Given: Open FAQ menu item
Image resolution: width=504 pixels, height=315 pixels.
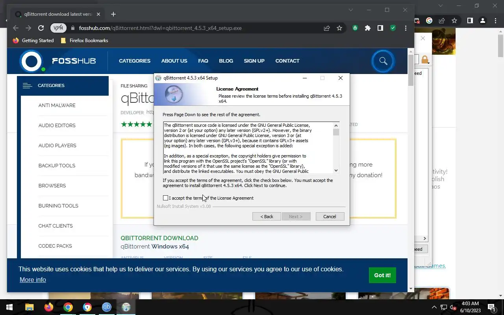Looking at the screenshot, I should tap(203, 61).
